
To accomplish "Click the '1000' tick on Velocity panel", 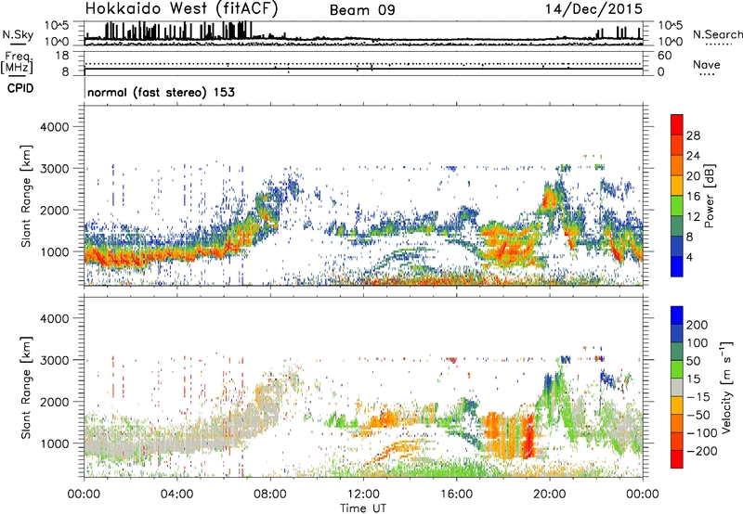I will (x=55, y=443).
